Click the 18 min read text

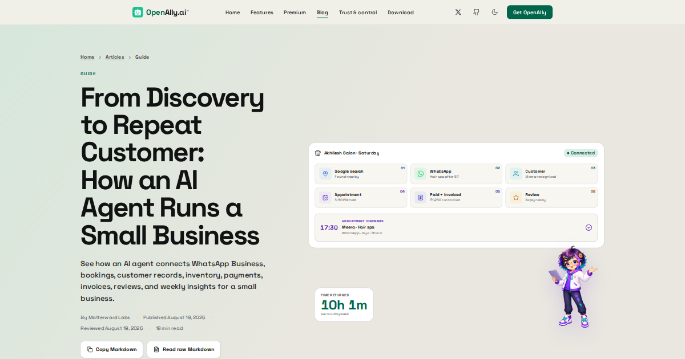pos(170,328)
